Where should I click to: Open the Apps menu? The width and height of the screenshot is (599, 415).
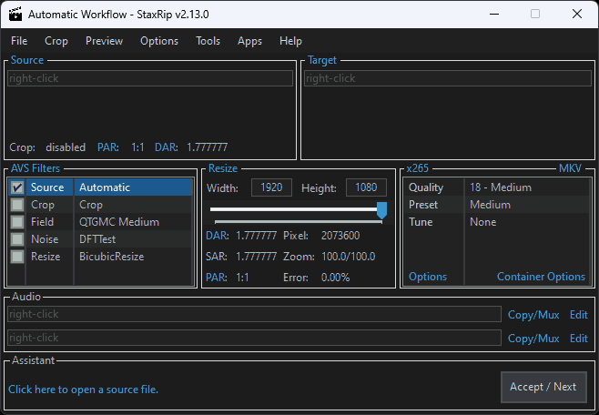click(249, 41)
